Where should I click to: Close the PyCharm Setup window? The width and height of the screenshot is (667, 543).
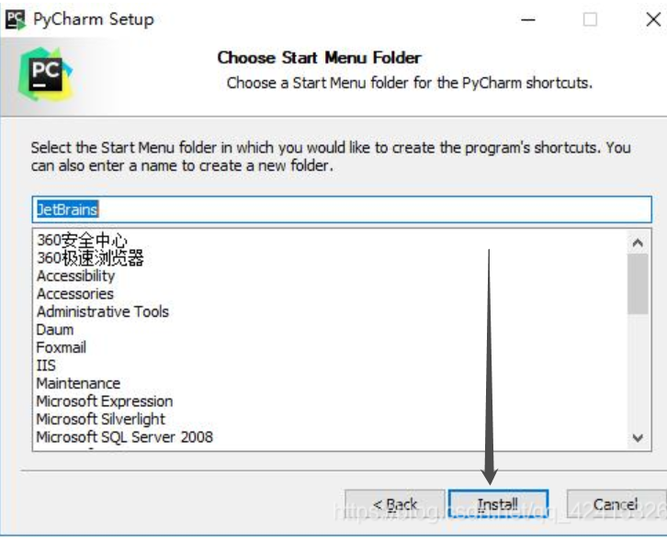tap(653, 19)
